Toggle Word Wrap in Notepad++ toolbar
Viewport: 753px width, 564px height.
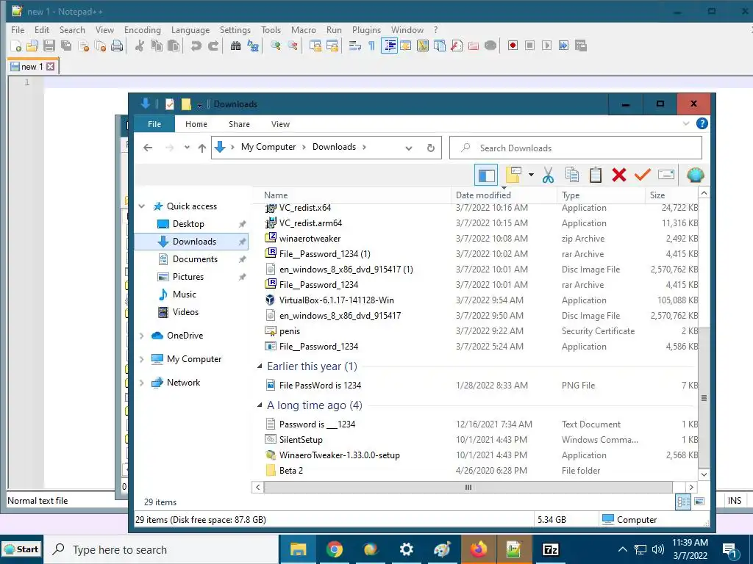pyautogui.click(x=355, y=46)
